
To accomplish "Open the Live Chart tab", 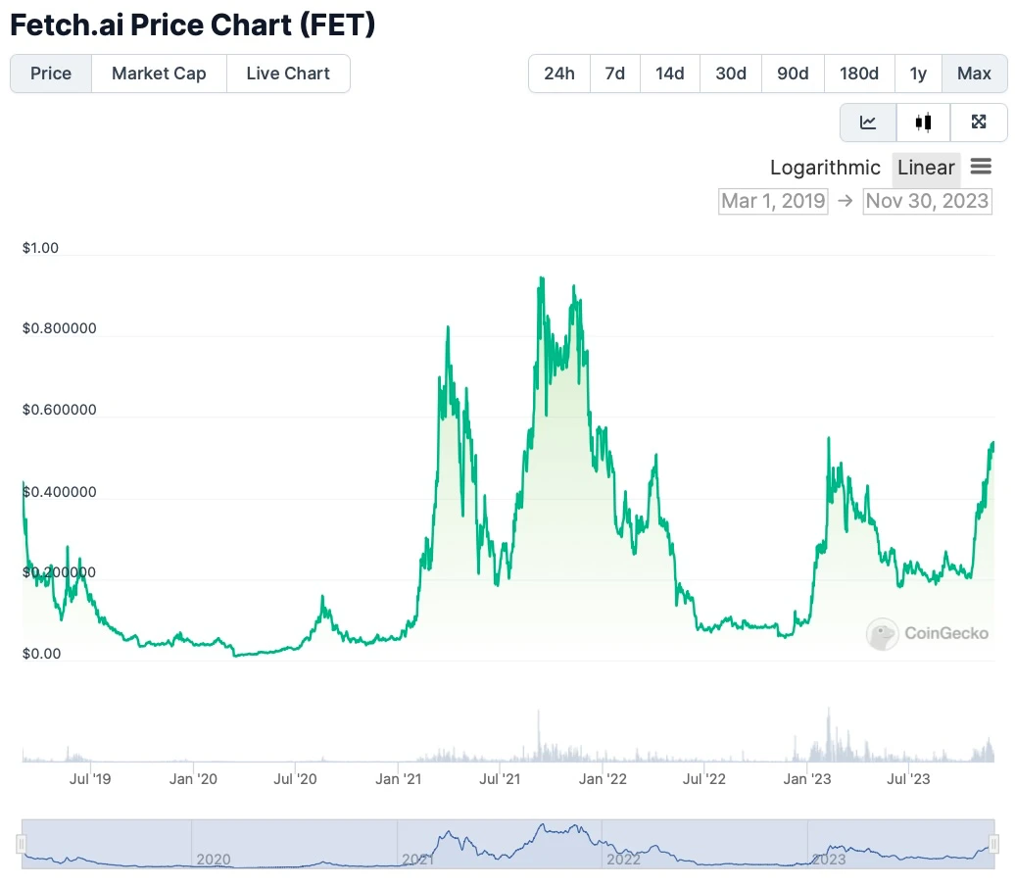I will [288, 74].
